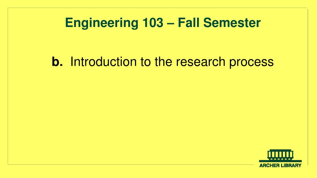The height and width of the screenshot is (178, 317).
Task: Click the Archer Library building logo icon
Action: click(280, 156)
